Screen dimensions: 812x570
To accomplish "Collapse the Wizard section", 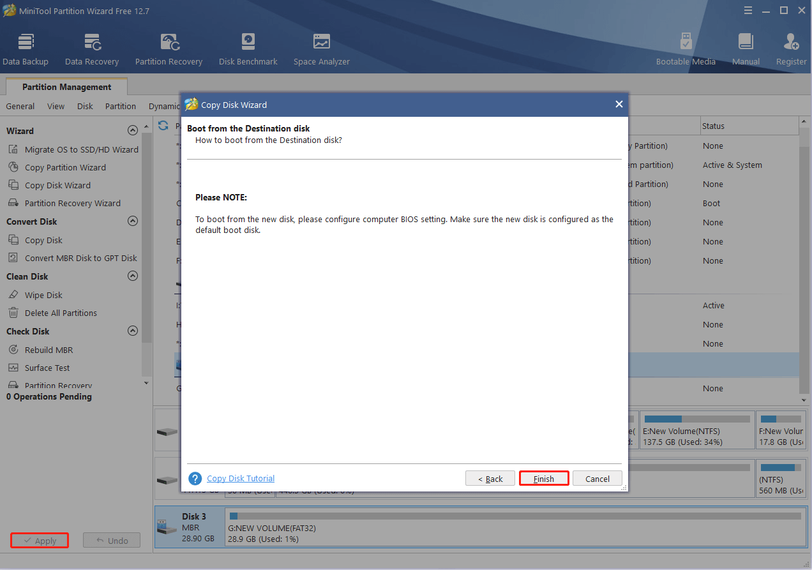I will [133, 130].
